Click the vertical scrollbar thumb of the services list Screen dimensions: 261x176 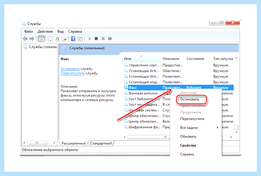point(236,127)
